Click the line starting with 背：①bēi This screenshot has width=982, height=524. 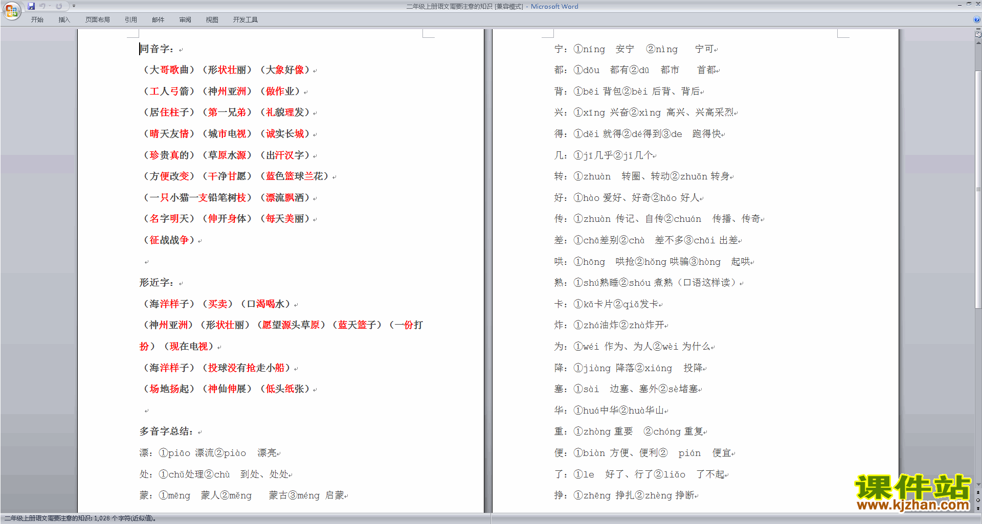click(629, 92)
